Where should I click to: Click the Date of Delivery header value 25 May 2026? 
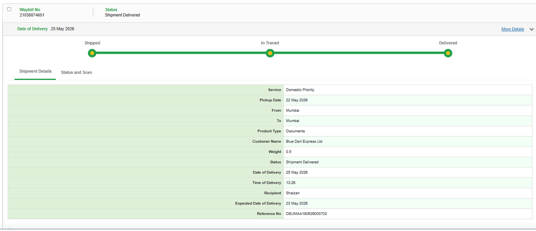63,29
